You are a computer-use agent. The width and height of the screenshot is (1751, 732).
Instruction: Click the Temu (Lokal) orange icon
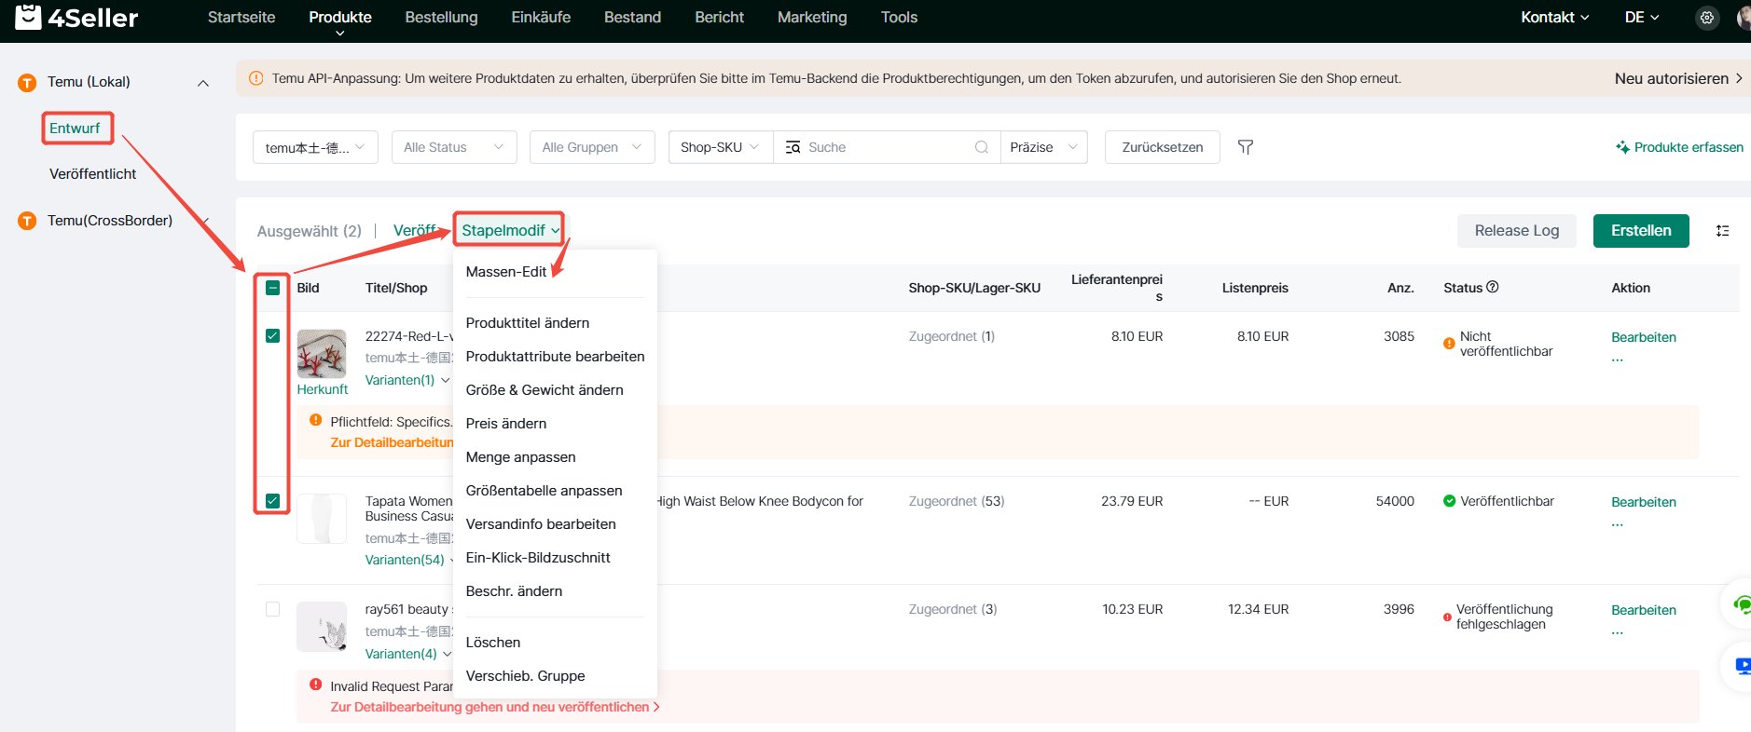point(27,83)
